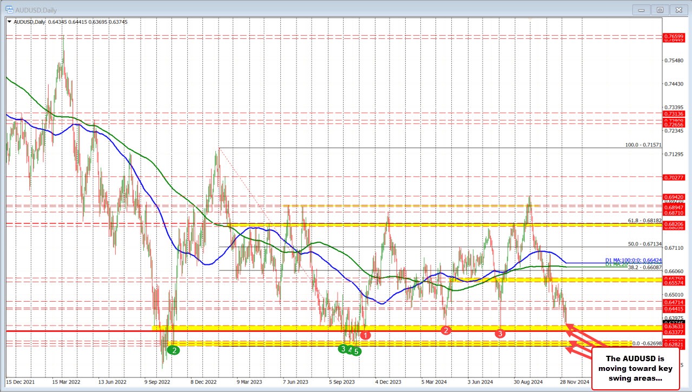Click the 0.73136 price level tag
The width and height of the screenshot is (692, 392).
tap(673, 114)
